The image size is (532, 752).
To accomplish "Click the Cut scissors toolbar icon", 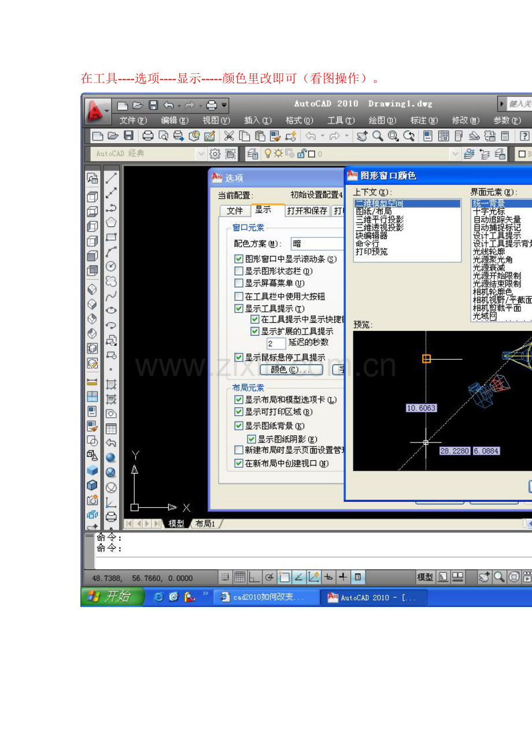I will pyautogui.click(x=229, y=136).
